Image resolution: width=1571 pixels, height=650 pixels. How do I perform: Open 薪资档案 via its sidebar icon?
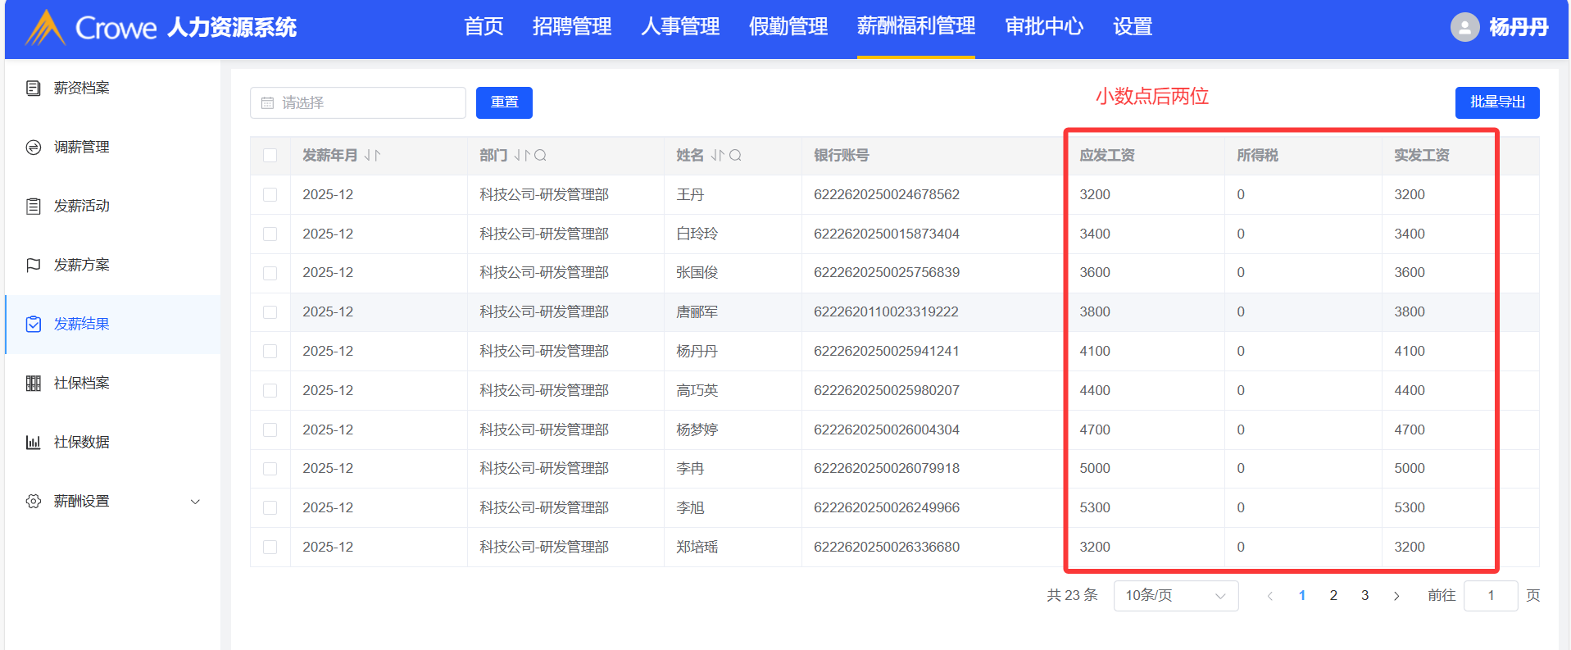(34, 88)
